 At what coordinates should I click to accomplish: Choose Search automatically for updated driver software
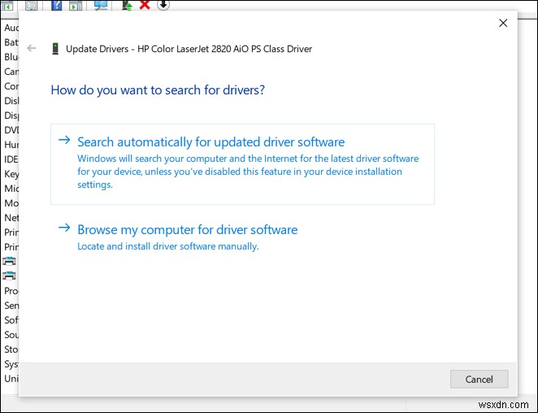click(x=242, y=164)
